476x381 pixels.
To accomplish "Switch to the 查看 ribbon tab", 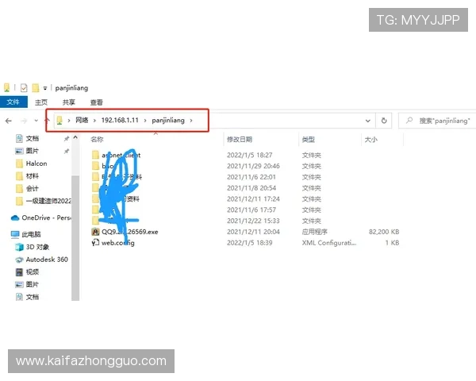I will pyautogui.click(x=96, y=102).
